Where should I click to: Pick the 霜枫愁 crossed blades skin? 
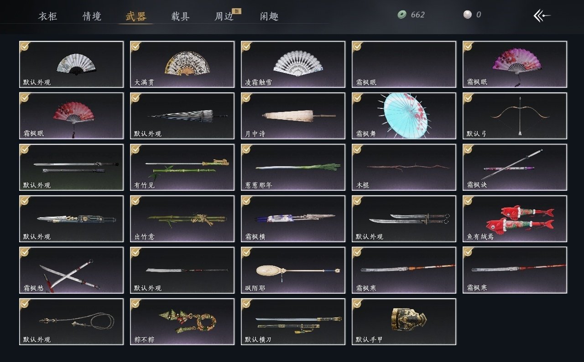click(x=72, y=270)
